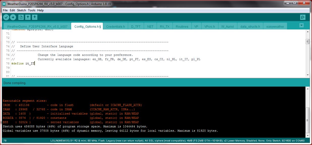
Task: Click the Verify sketch checkmark icon
Action: (6, 17)
